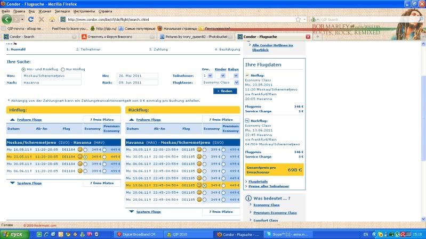Go to the home page via house icon
This screenshot has height=239, width=426.
click(52, 19)
